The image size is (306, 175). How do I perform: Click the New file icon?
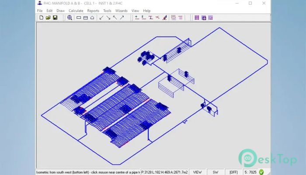click(x=42, y=18)
